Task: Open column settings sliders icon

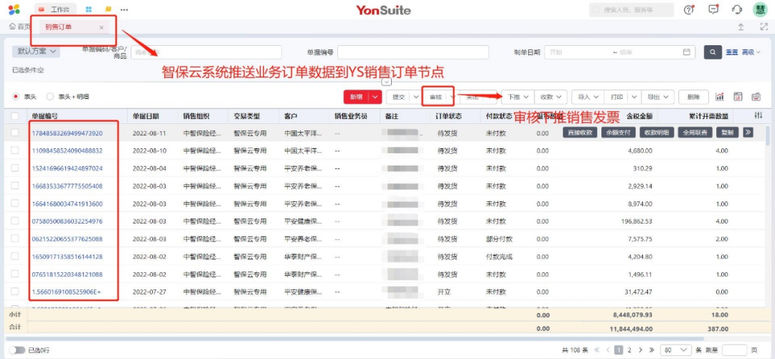Action: tap(758, 115)
